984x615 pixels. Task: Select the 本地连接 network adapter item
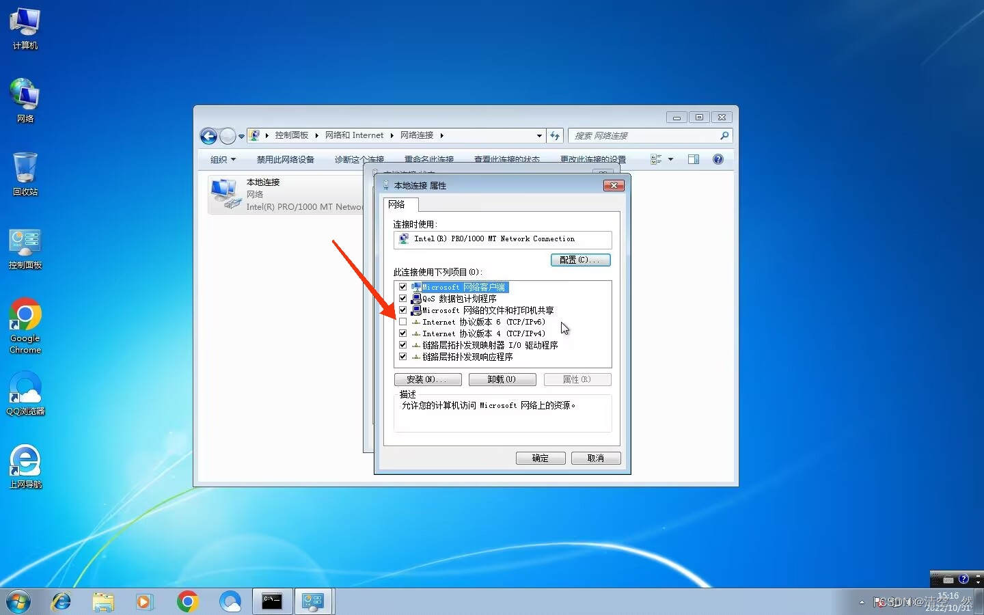click(x=287, y=194)
